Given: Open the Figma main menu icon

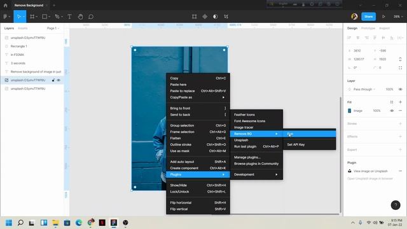Looking at the screenshot, I should point(5,17).
